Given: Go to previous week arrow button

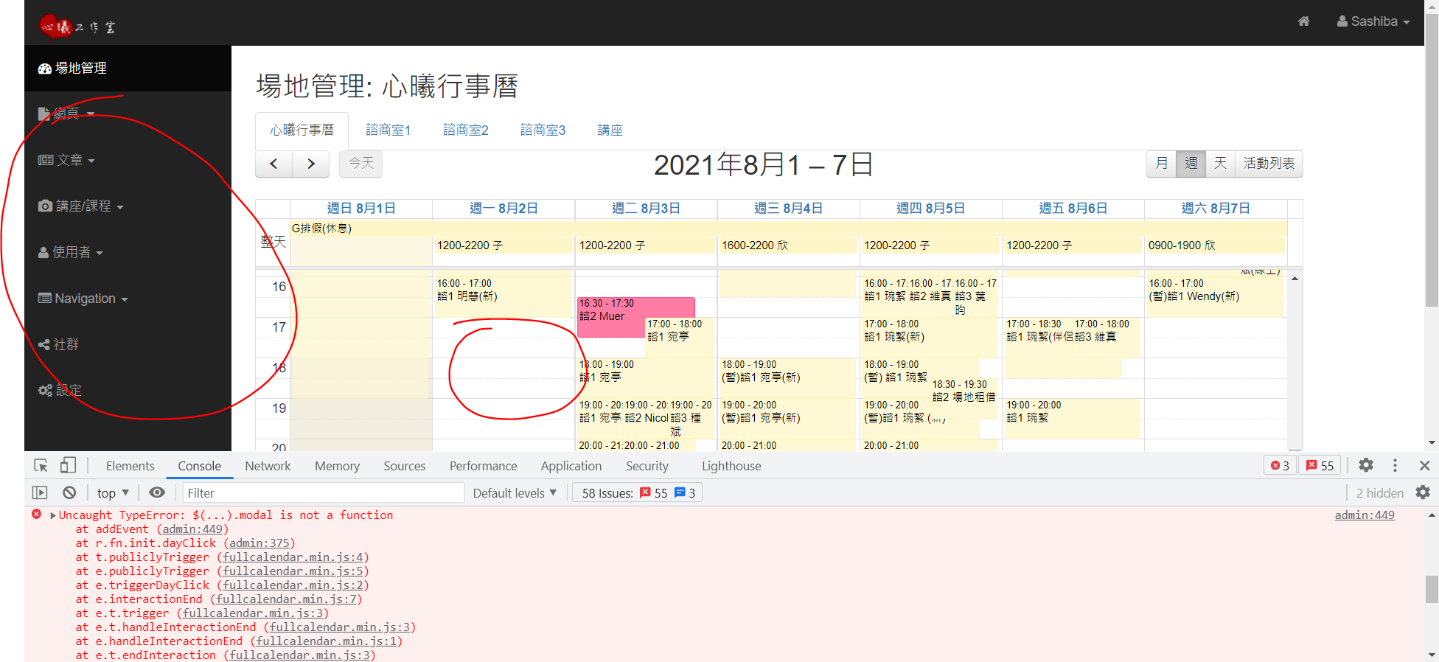Looking at the screenshot, I should coord(273,164).
